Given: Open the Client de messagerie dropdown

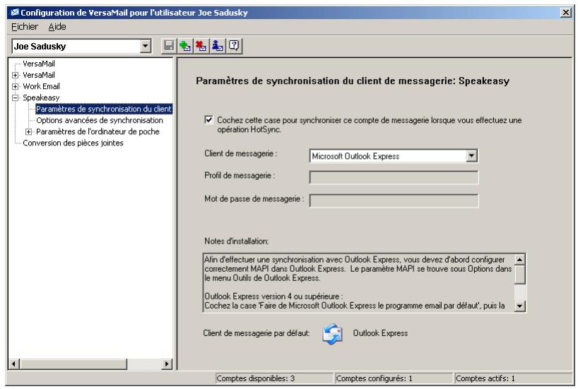Looking at the screenshot, I should click(x=471, y=156).
